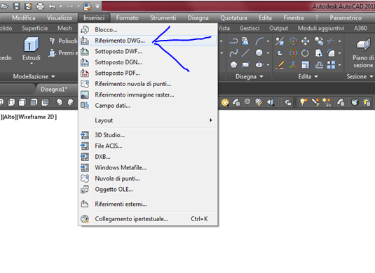Choose Blocco... menu entry
This screenshot has height=273, width=375.
point(148,30)
